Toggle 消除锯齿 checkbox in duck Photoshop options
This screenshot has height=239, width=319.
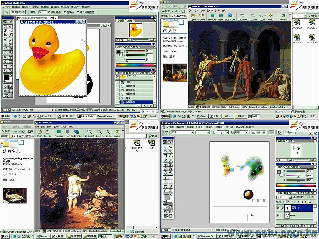(x=49, y=12)
